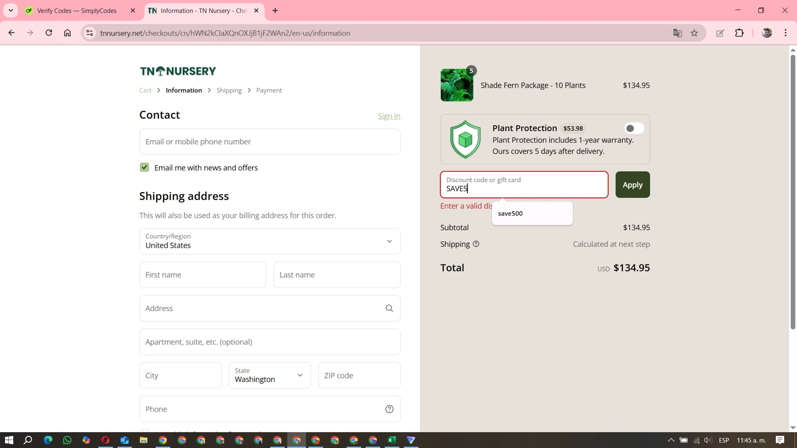Open Windows taskbar search
Image resolution: width=797 pixels, height=448 pixels.
tap(28, 440)
